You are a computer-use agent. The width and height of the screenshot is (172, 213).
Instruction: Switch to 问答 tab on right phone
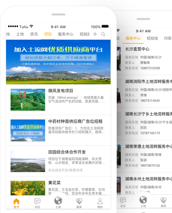click(x=168, y=38)
